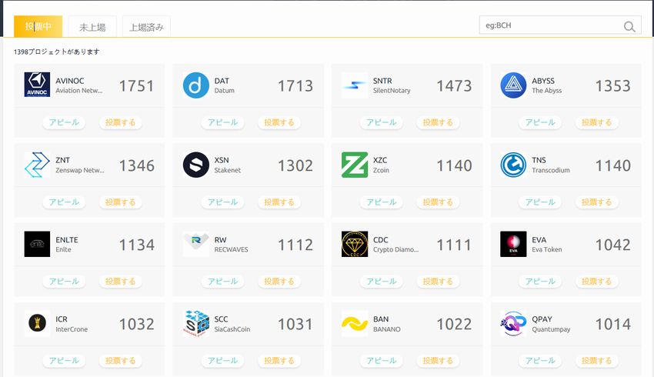
Task: Switch to the 上場済み tab
Action: pos(146,27)
